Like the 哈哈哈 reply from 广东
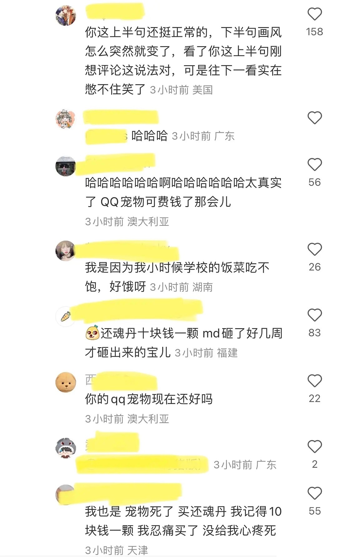This screenshot has height=558, width=337. [x=315, y=118]
